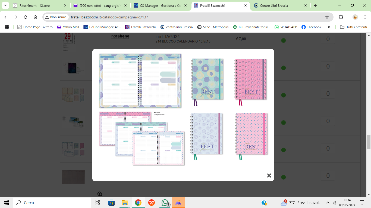
Task: Open the browser home page
Action: pyautogui.click(x=35, y=17)
